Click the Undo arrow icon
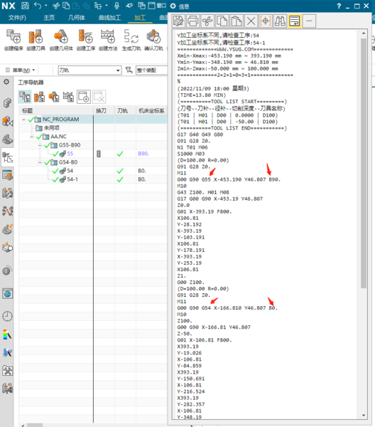The image size is (375, 427). coord(38,6)
